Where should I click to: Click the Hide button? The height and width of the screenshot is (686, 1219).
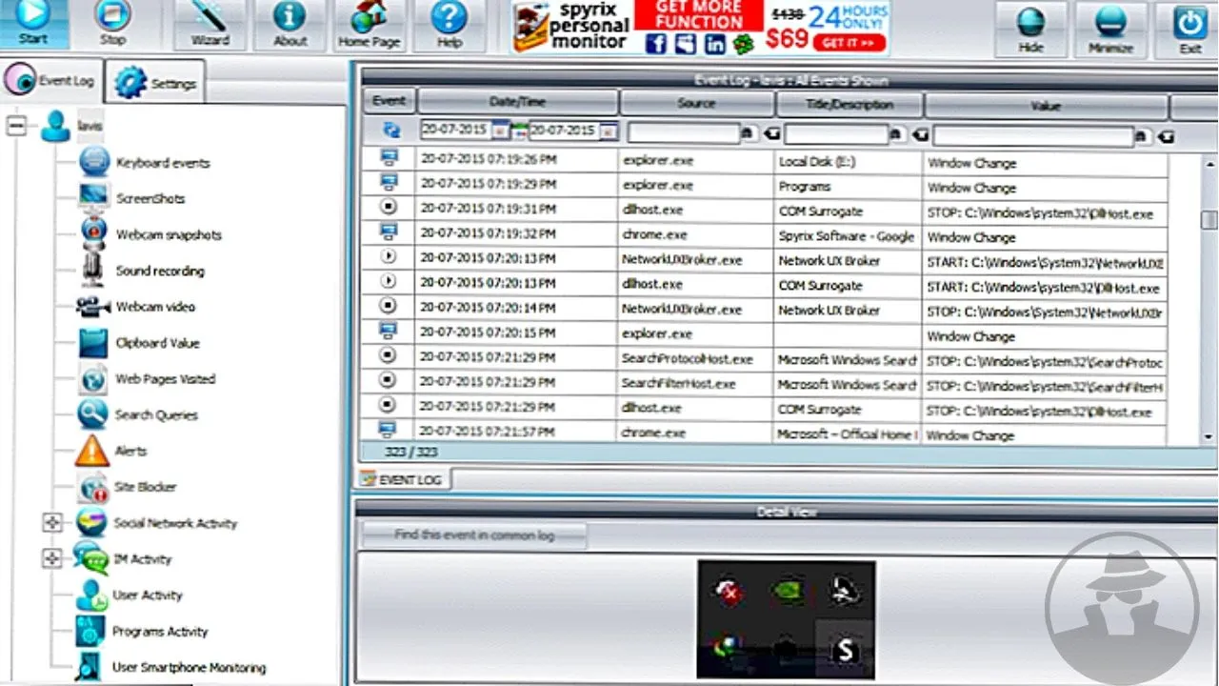pyautogui.click(x=1030, y=29)
